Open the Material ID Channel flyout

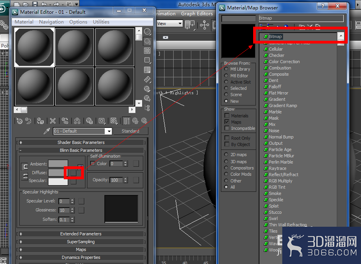click(x=102, y=121)
